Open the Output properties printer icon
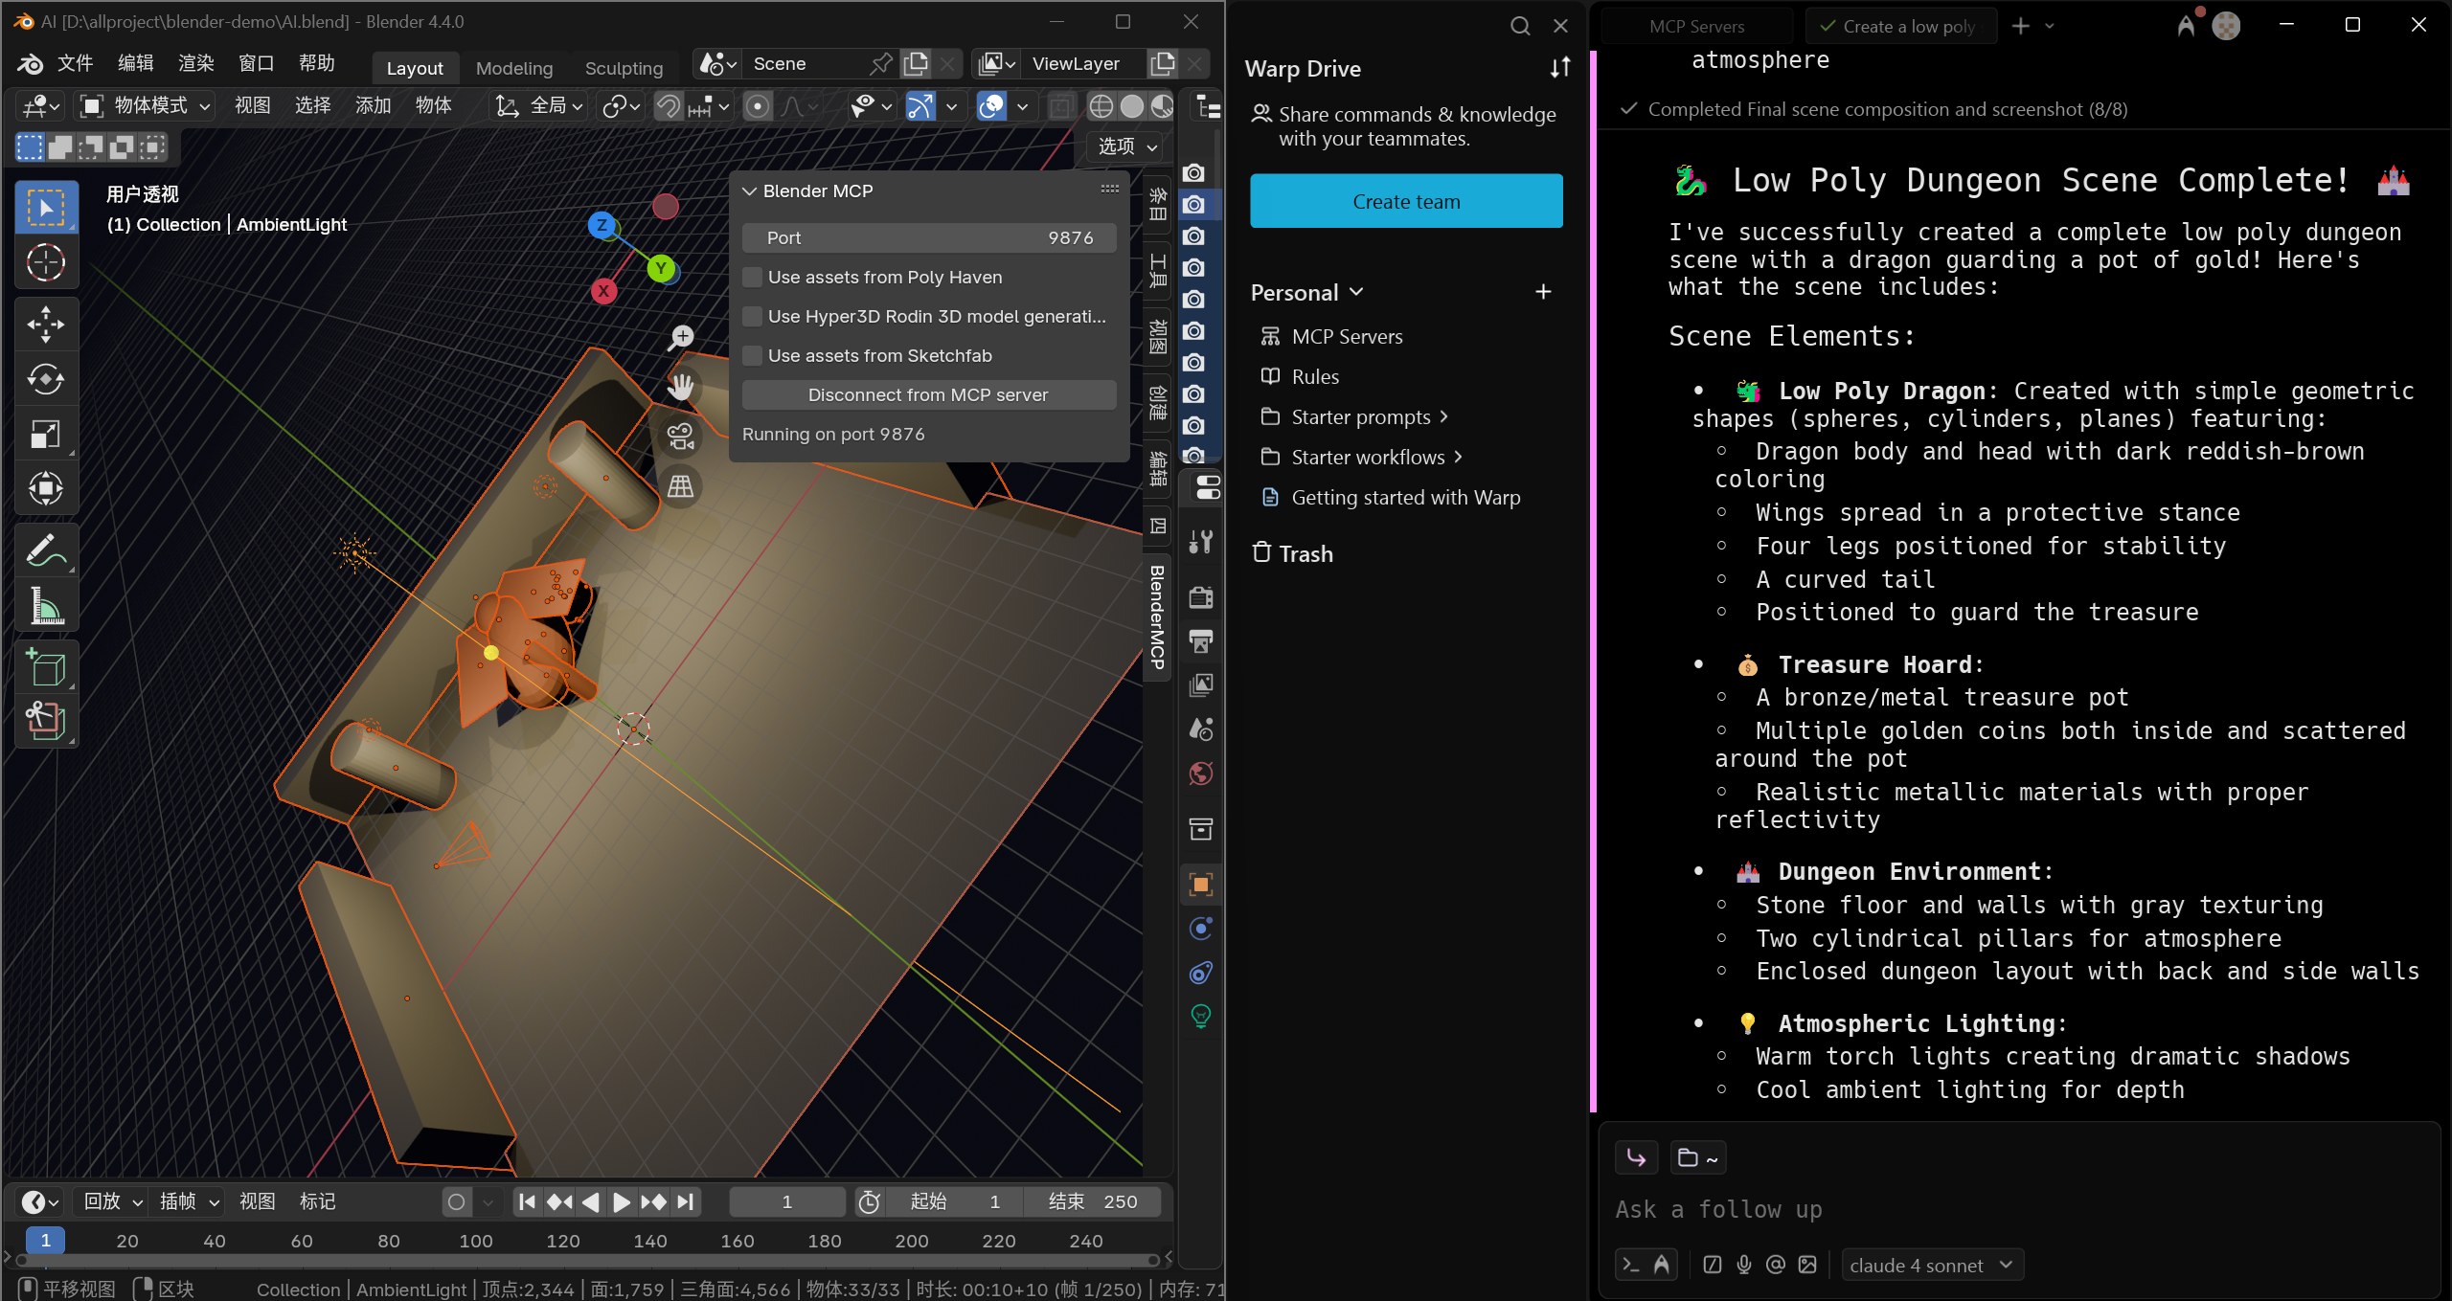The width and height of the screenshot is (2452, 1301). pyautogui.click(x=1201, y=641)
